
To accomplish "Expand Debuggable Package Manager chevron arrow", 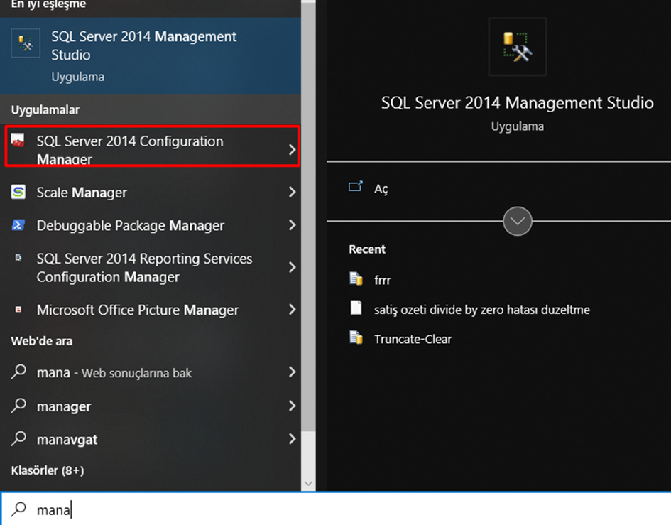I will coord(292,224).
